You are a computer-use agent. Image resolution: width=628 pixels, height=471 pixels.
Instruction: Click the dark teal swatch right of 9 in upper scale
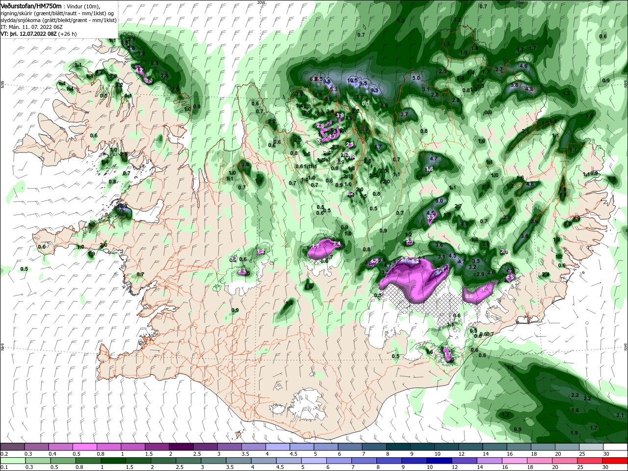(422, 447)
